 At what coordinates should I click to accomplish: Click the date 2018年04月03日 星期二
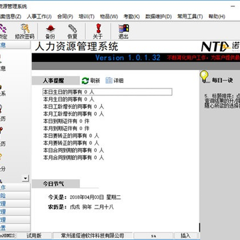[x=95, y=197]
